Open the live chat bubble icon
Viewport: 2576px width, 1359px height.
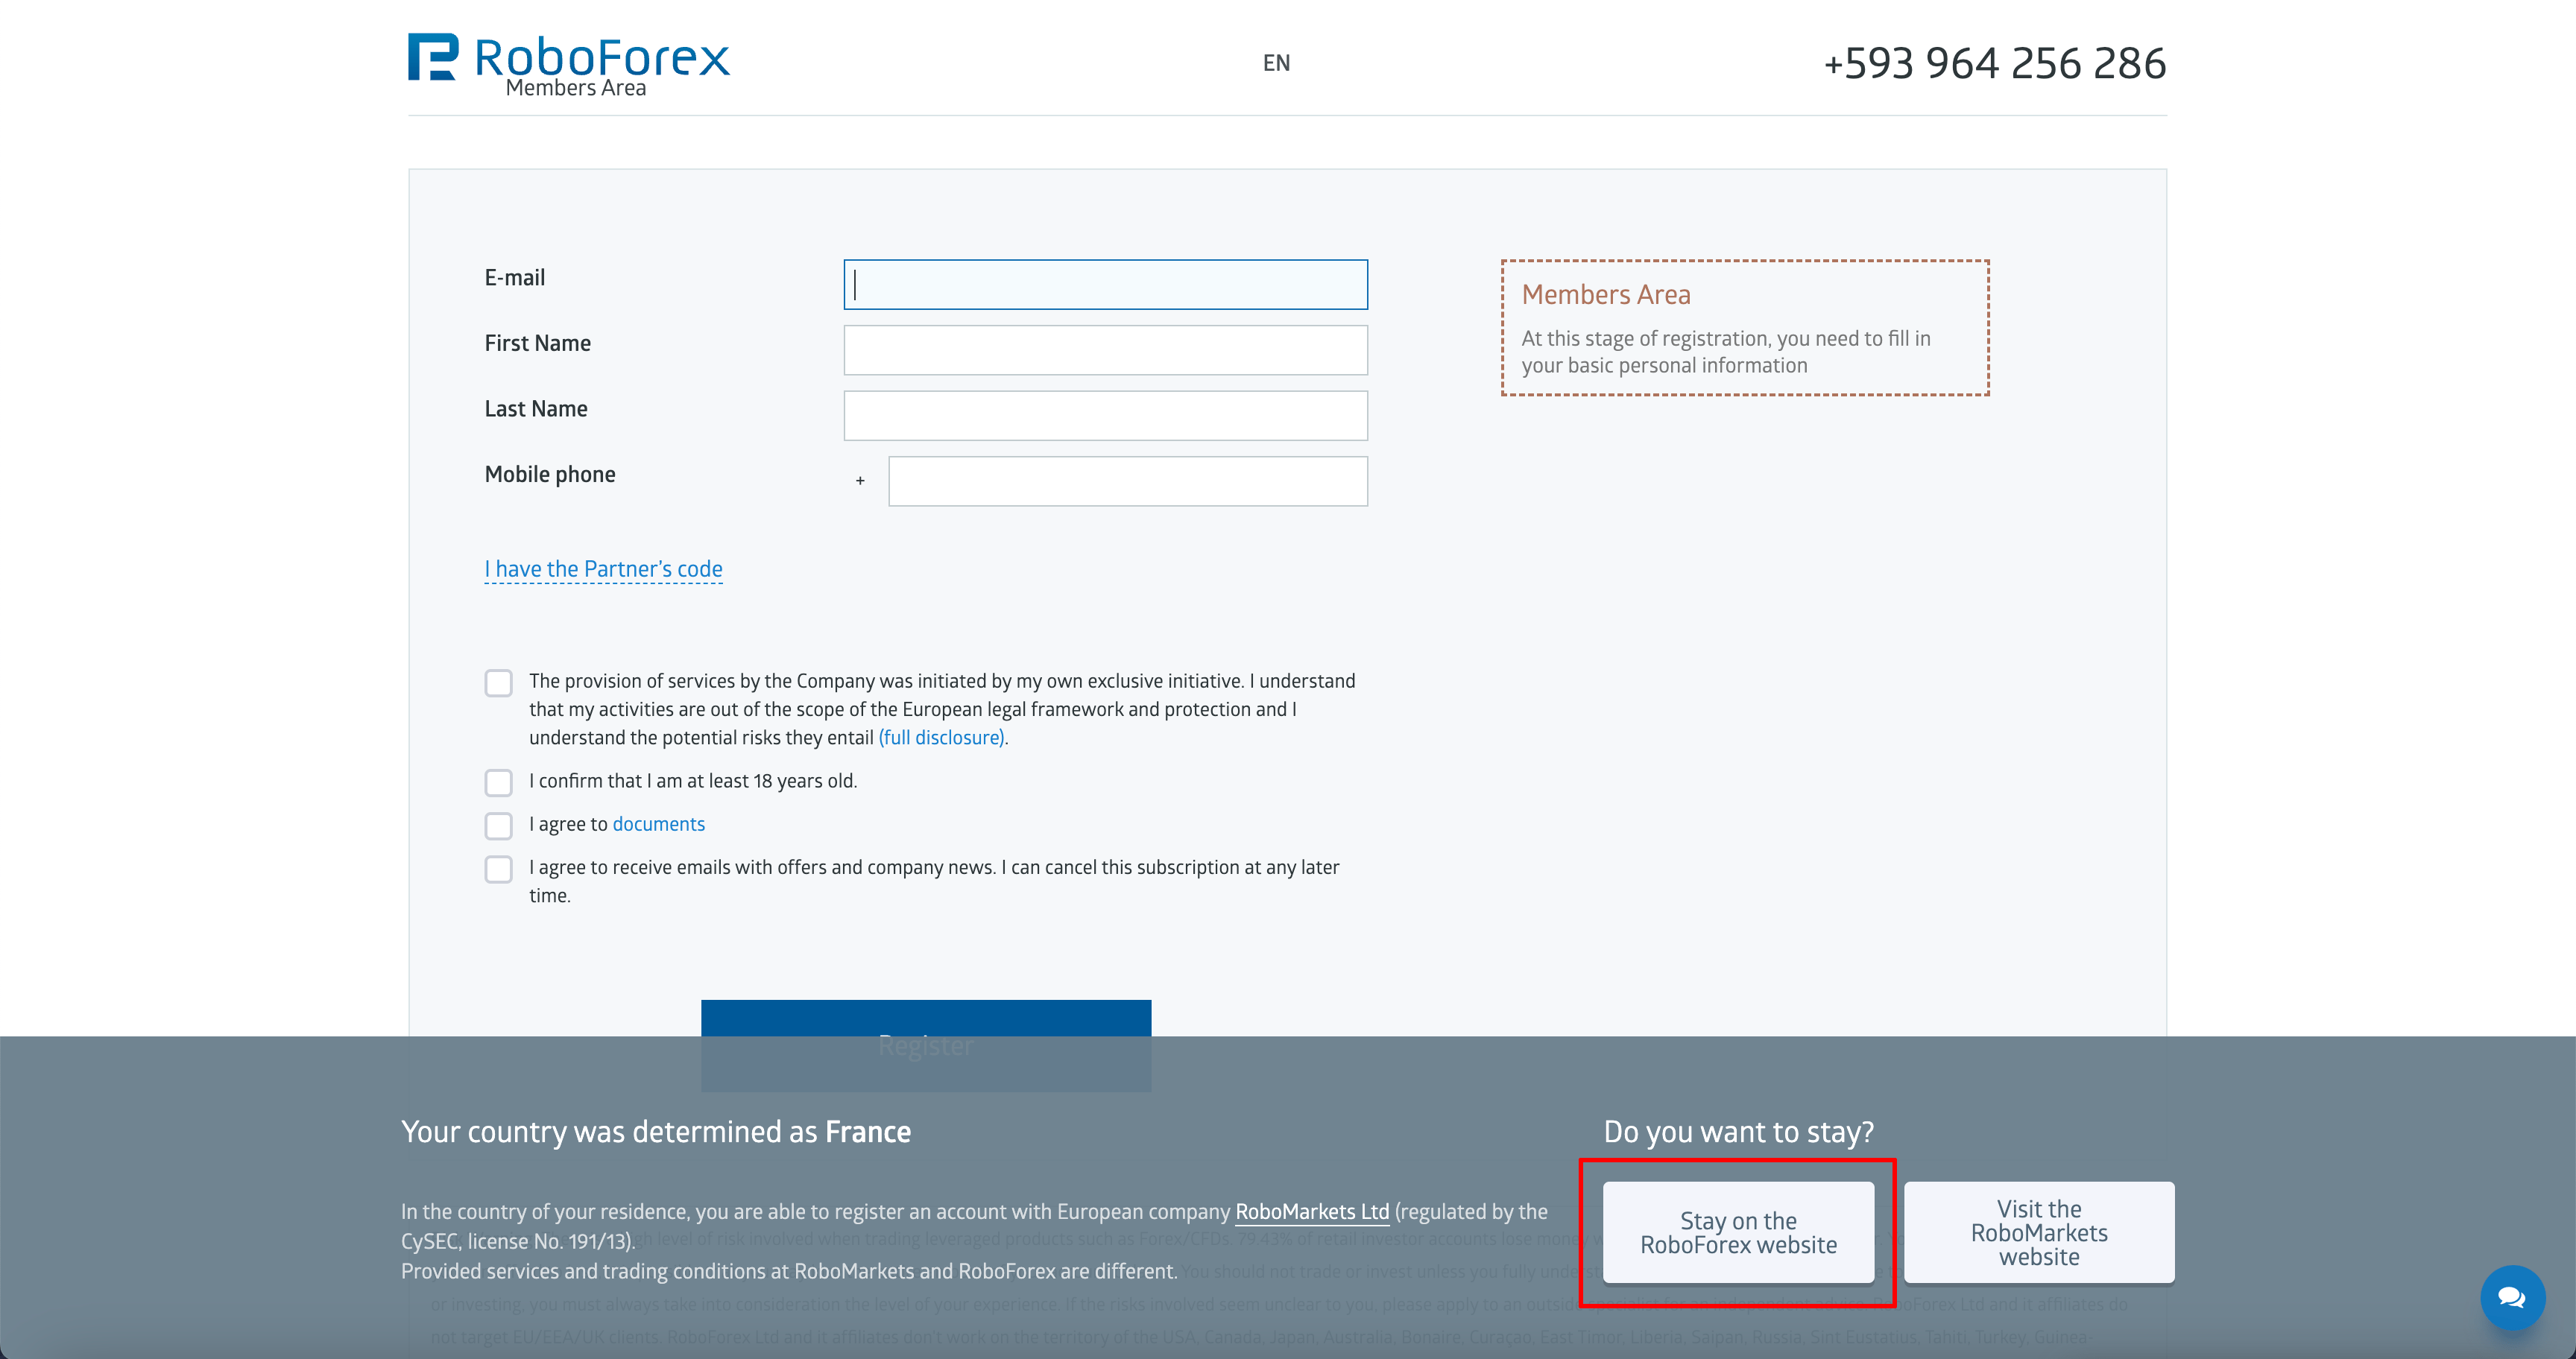pos(2512,1297)
